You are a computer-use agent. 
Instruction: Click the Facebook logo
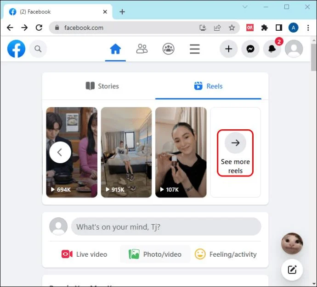click(16, 49)
